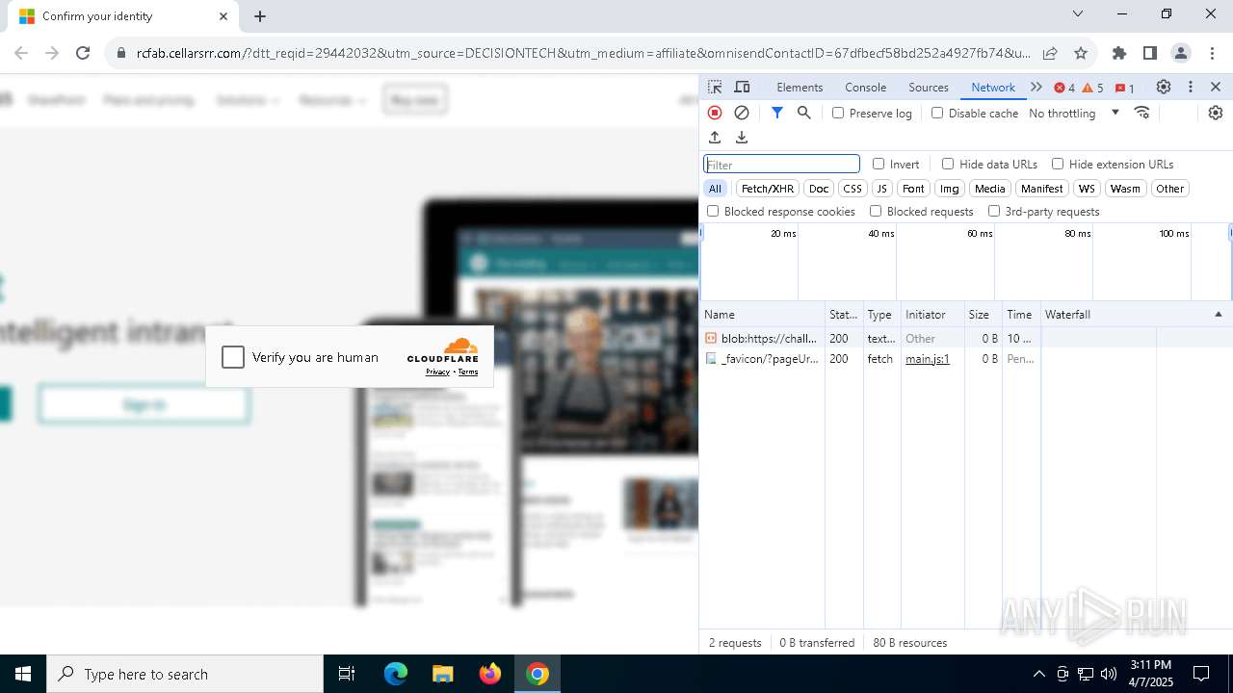Open DevTools settings gear
This screenshot has height=693, width=1233.
tap(1164, 87)
